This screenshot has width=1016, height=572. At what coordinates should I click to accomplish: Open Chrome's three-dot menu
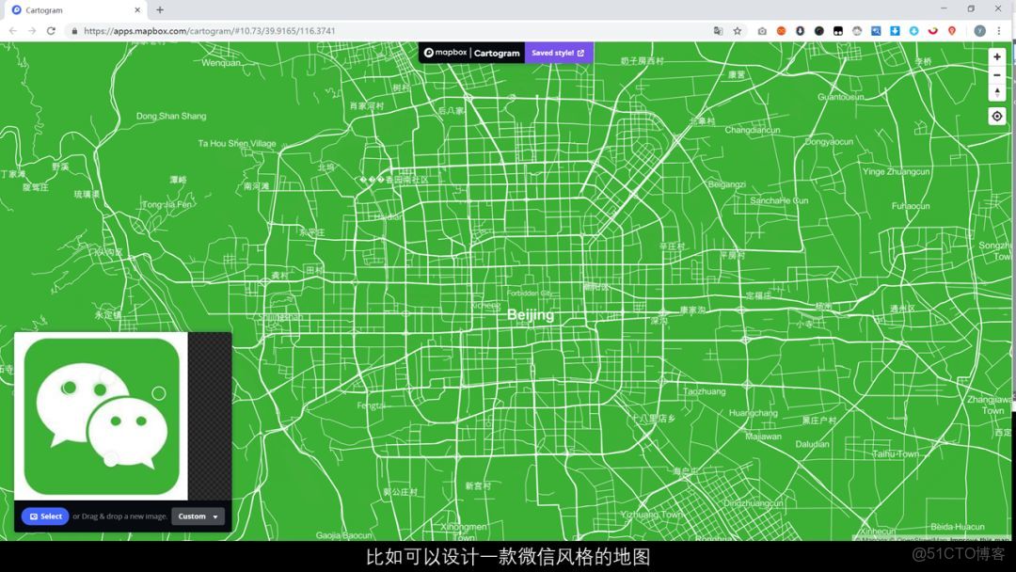[998, 30]
